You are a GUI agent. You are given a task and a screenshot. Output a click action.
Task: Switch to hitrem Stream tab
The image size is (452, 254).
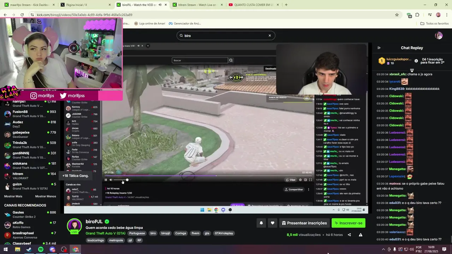[x=196, y=5]
